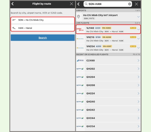The width and height of the screenshot is (151, 132).
Task: Tap the Vietjet airline logo for VJ140
Action: (80, 30)
